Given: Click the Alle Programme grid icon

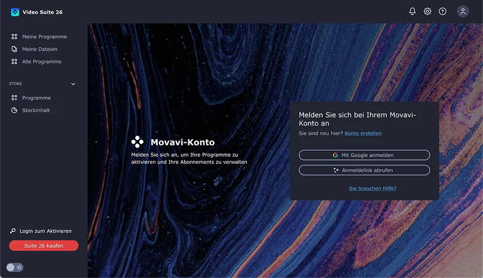Looking at the screenshot, I should pos(14,62).
